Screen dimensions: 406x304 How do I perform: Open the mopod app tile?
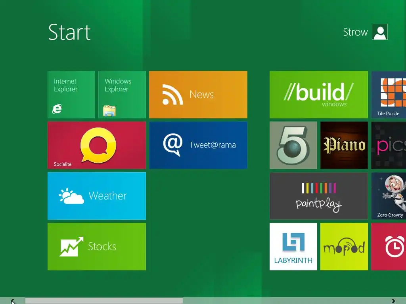[344, 247]
